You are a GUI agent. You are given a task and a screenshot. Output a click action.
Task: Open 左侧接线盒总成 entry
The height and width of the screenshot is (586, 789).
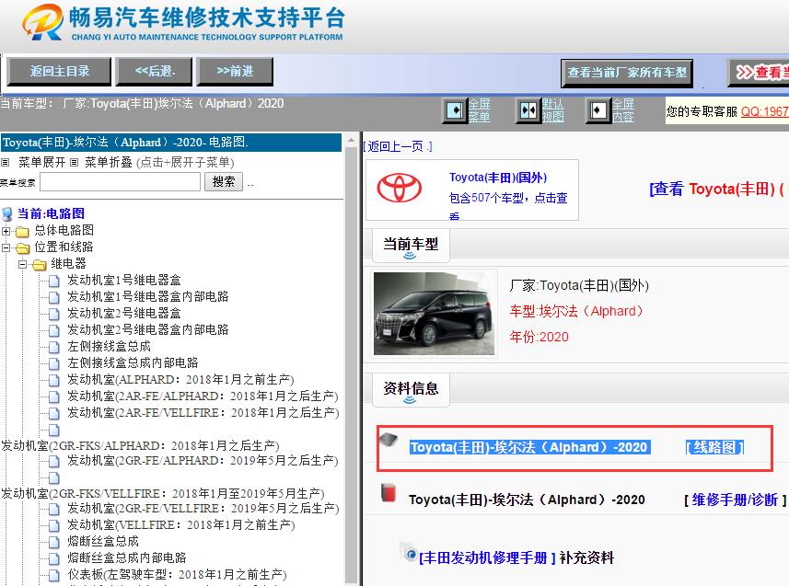coord(109,346)
